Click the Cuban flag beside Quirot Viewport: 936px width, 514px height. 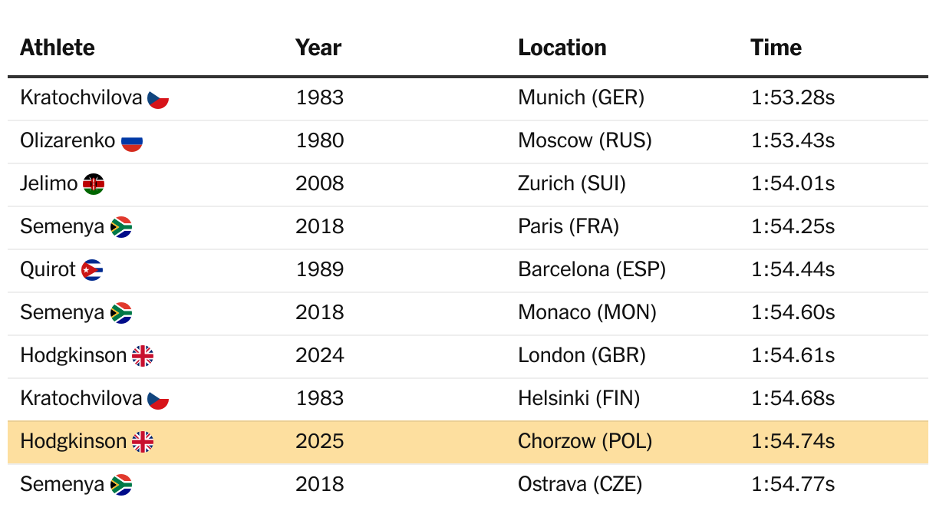pyautogui.click(x=92, y=270)
